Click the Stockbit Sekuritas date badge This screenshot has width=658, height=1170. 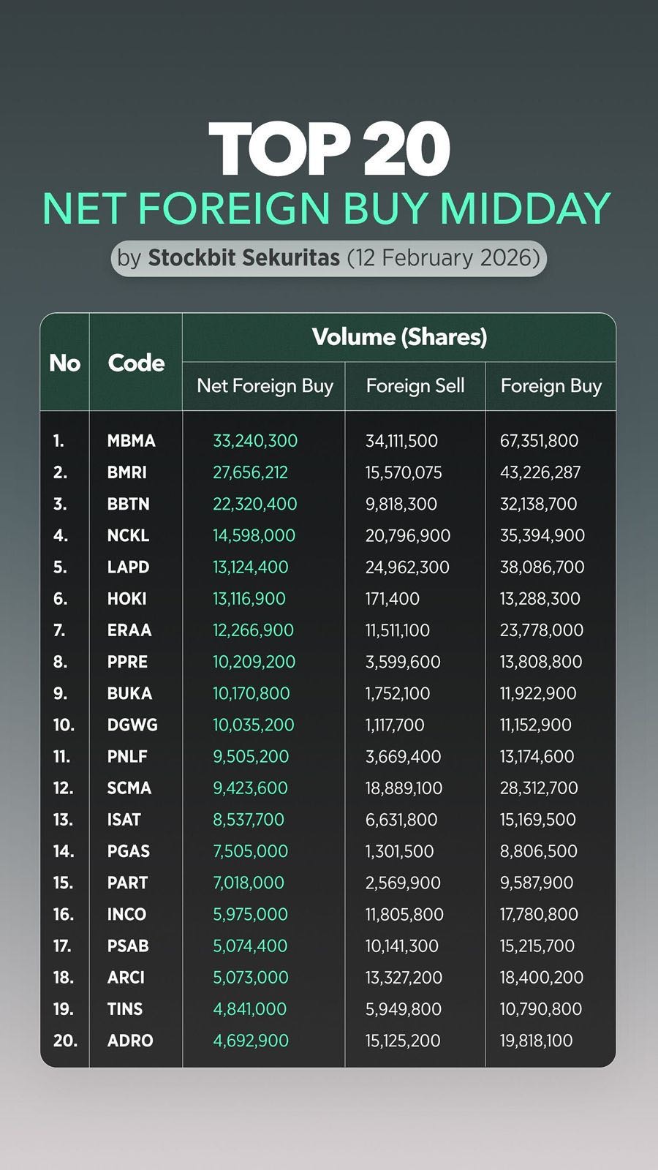click(329, 258)
